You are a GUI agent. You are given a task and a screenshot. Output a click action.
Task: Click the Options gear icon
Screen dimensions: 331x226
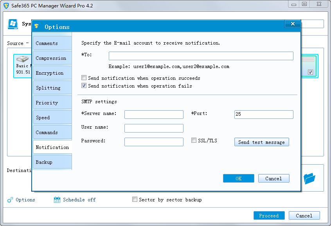(x=10, y=200)
